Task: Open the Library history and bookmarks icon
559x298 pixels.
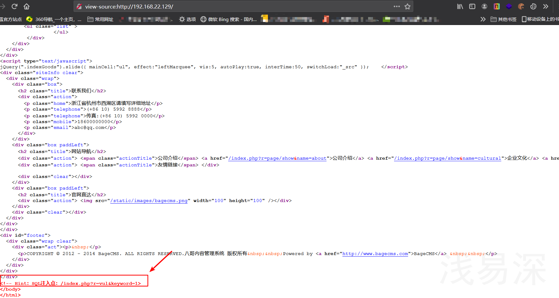Action: [x=460, y=6]
